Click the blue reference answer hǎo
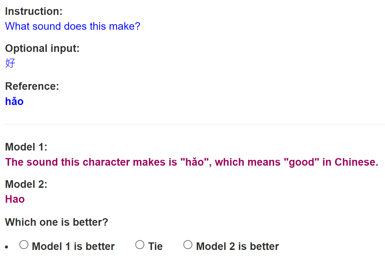385x266 pixels. click(14, 101)
